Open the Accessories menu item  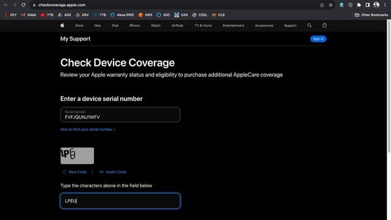click(264, 26)
